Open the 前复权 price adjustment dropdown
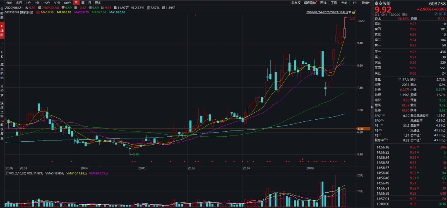This screenshot has width=447, height=208. tap(296, 2)
